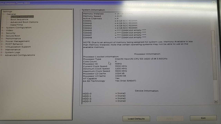Image resolution: width=221 pixels, height=124 pixels.
Task: Open Date/Time settings
Action: [x=17, y=25]
